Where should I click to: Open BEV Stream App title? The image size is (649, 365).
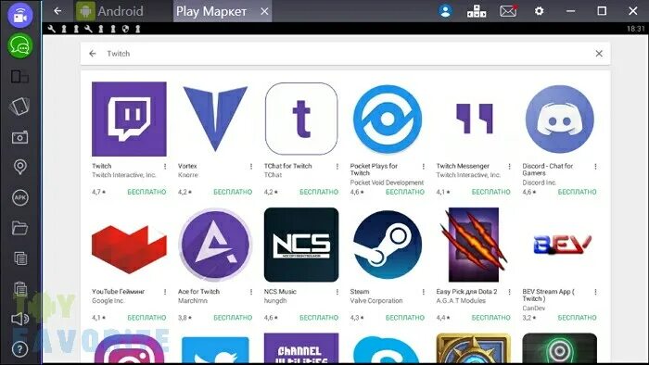coord(549,295)
